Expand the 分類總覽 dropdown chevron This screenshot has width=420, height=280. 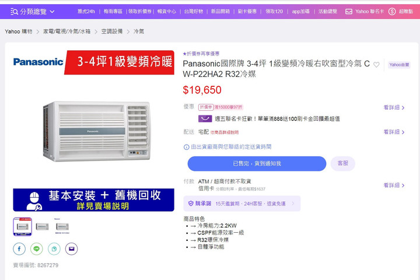[x=52, y=12]
